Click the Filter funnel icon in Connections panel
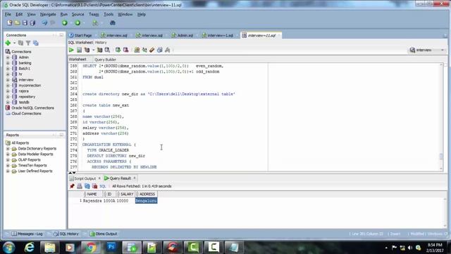The image size is (451, 254). click(28, 43)
